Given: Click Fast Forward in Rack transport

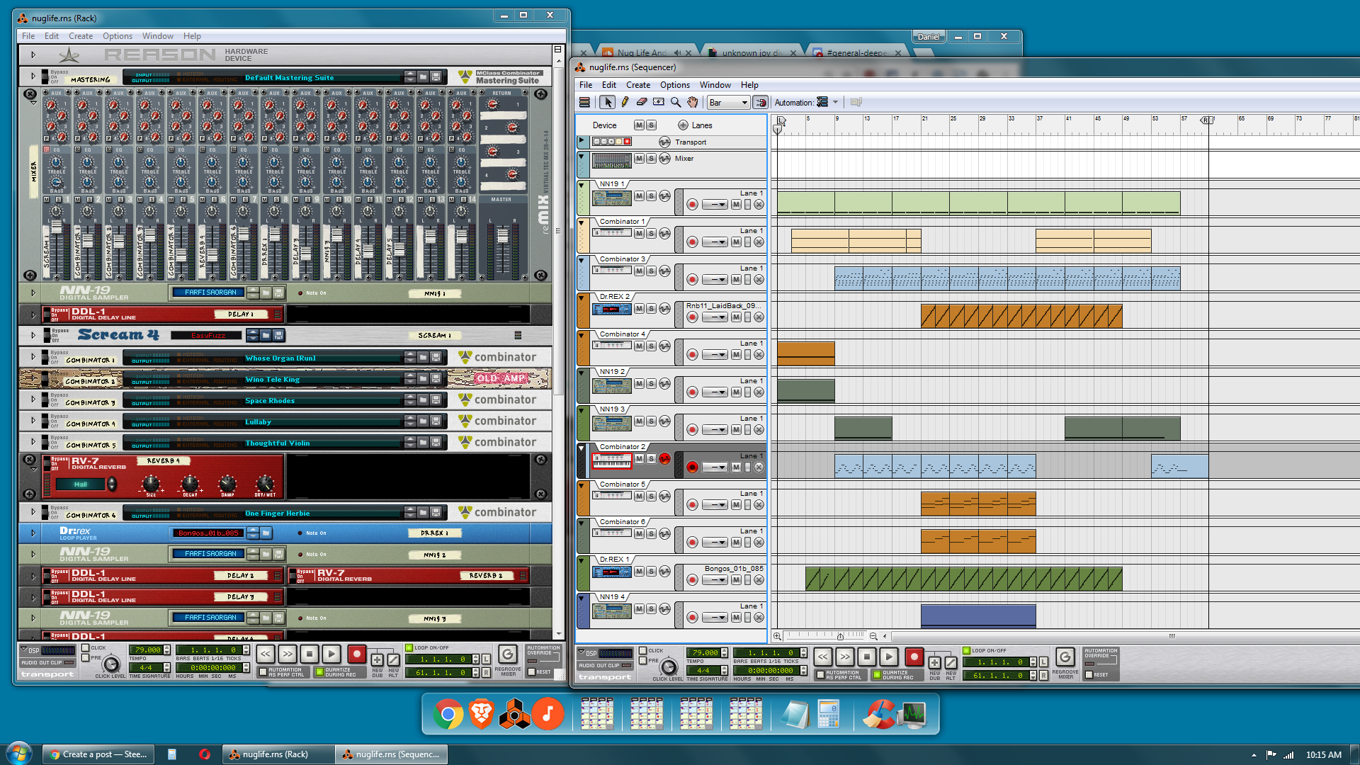Looking at the screenshot, I should (x=287, y=654).
